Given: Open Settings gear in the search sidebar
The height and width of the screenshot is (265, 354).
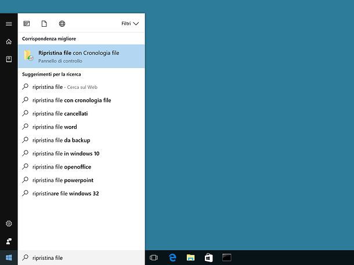Looking at the screenshot, I should click(x=9, y=224).
